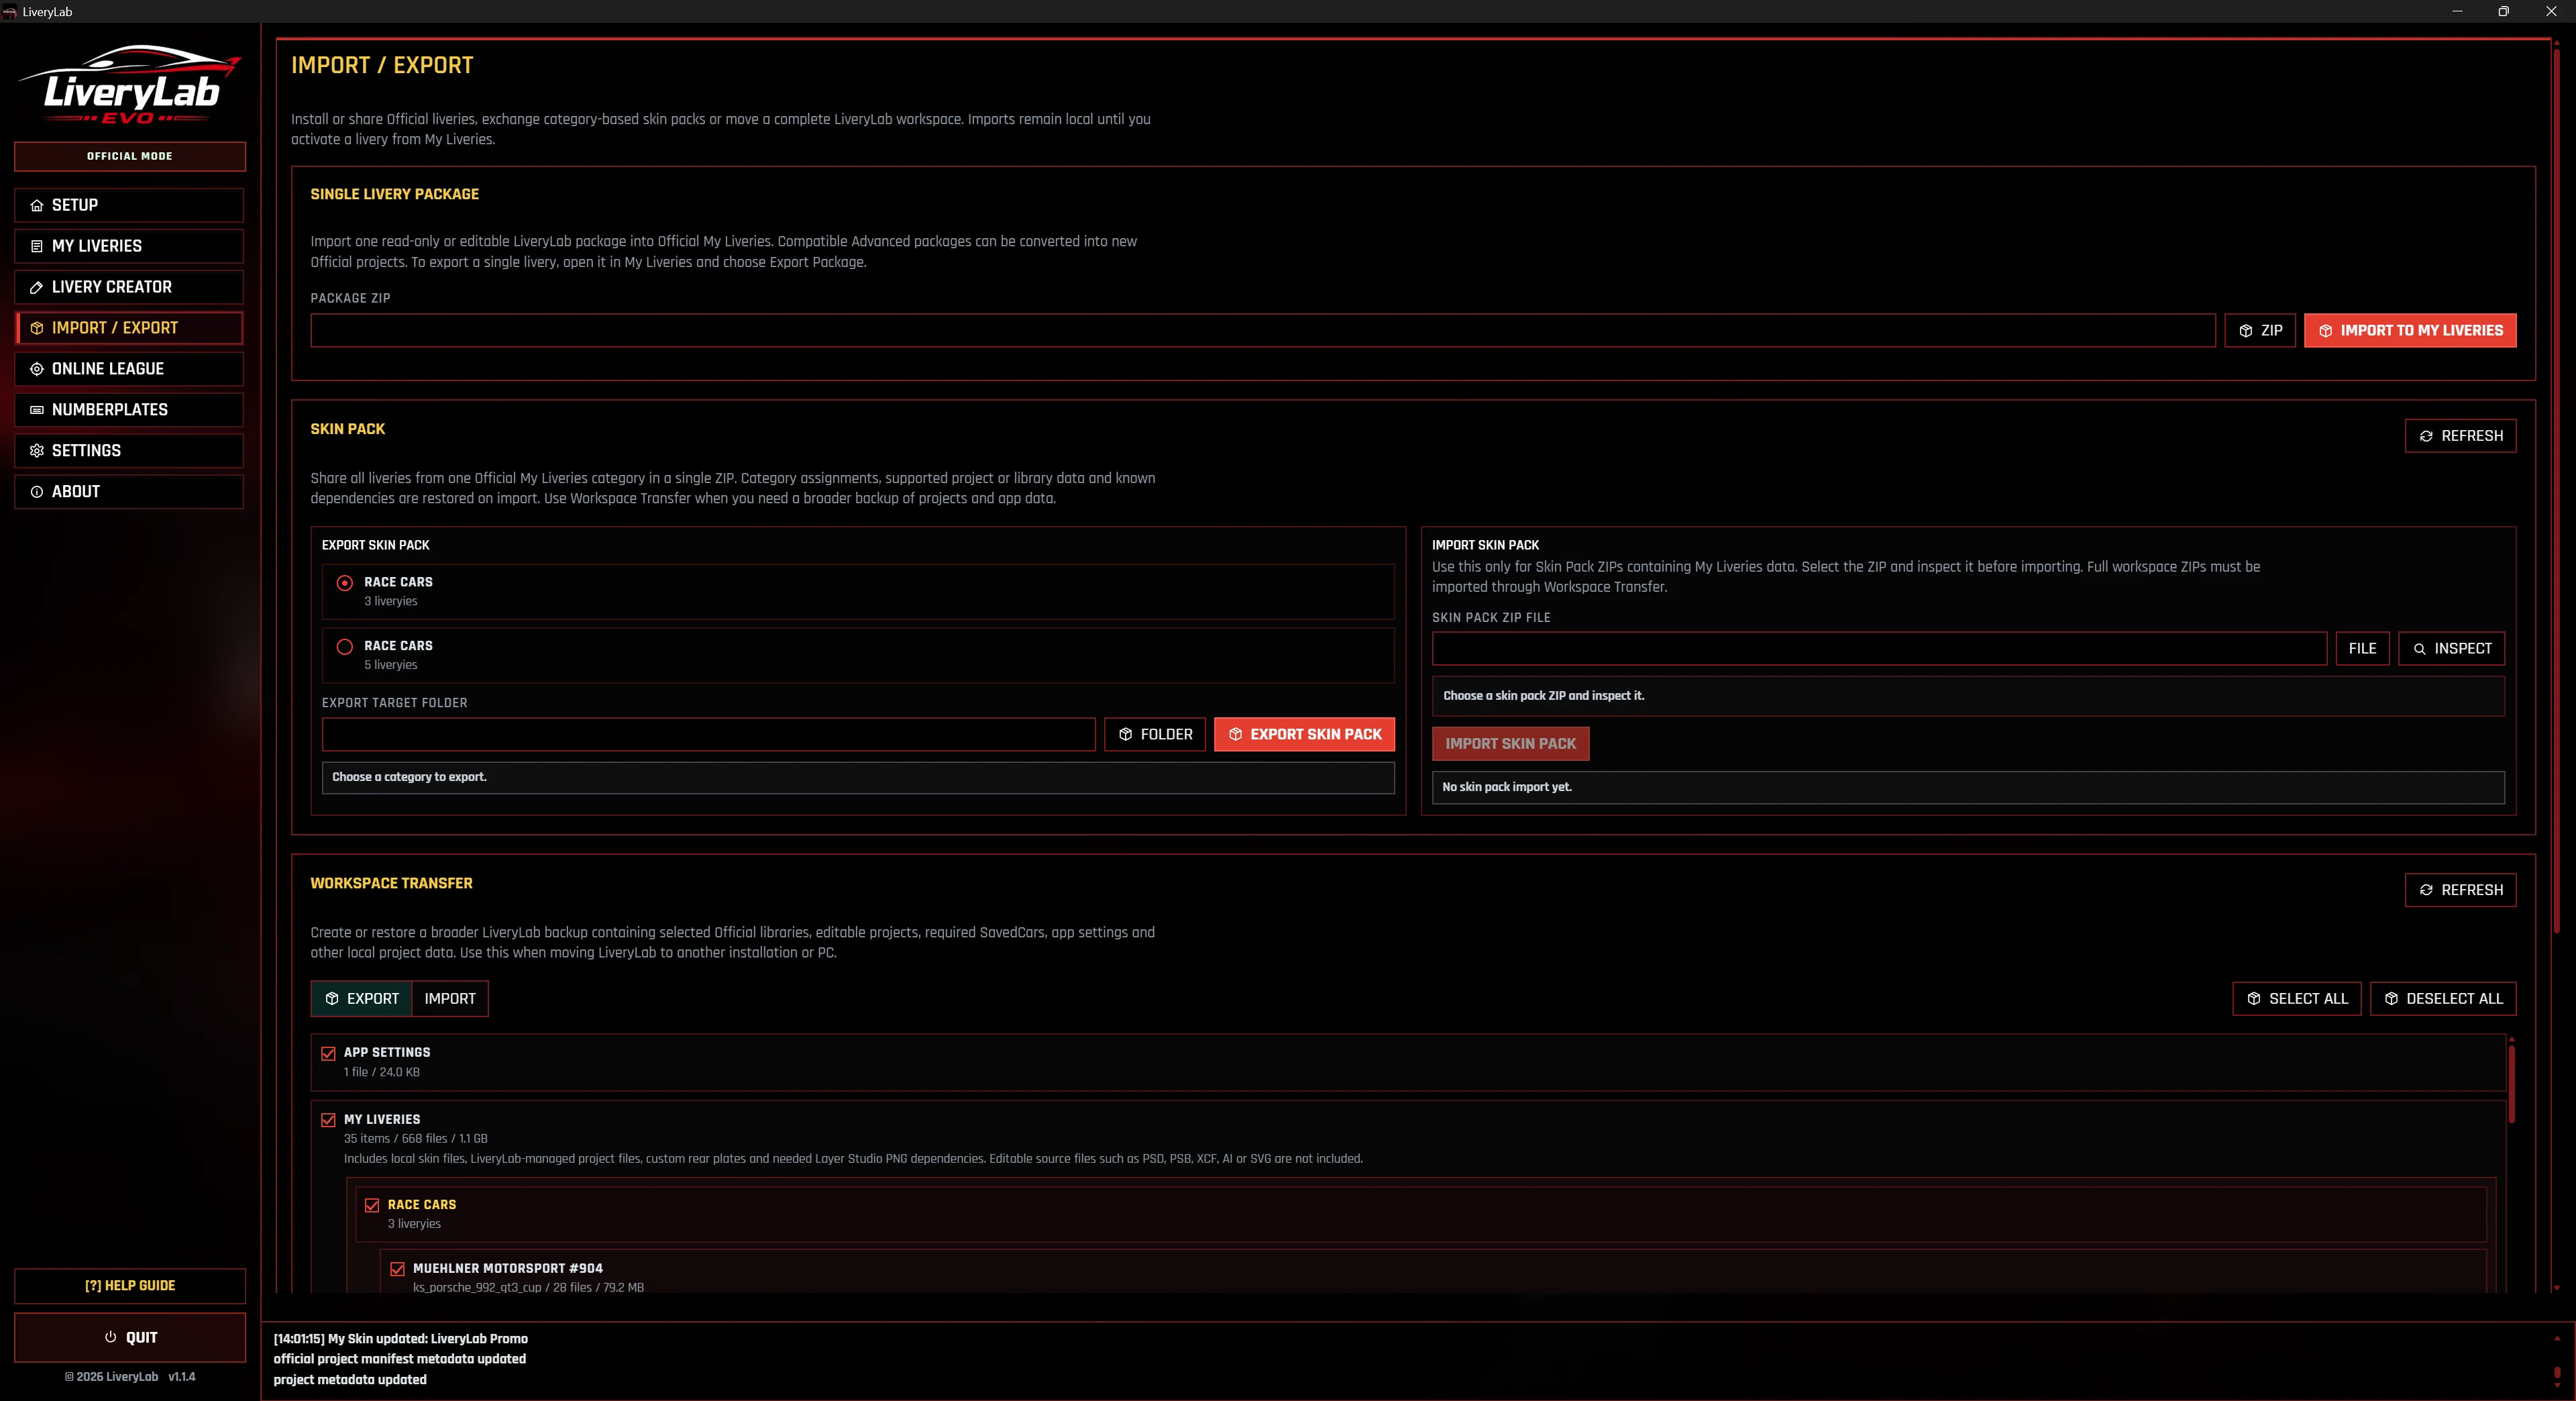Click the box icon on ZIP button
Screen dimensions: 2576x1401
pos(2245,330)
